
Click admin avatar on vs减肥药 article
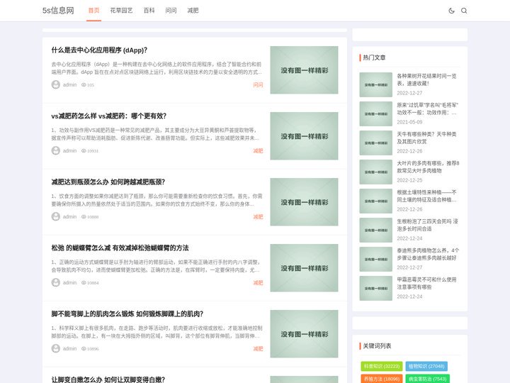click(x=56, y=150)
